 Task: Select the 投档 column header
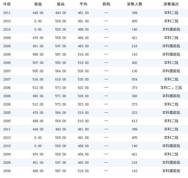tap(106, 4)
